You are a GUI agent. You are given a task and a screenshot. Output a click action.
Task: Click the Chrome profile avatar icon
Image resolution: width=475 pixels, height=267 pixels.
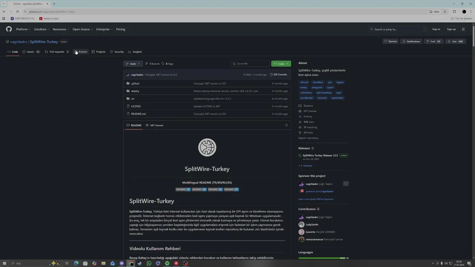click(x=464, y=11)
